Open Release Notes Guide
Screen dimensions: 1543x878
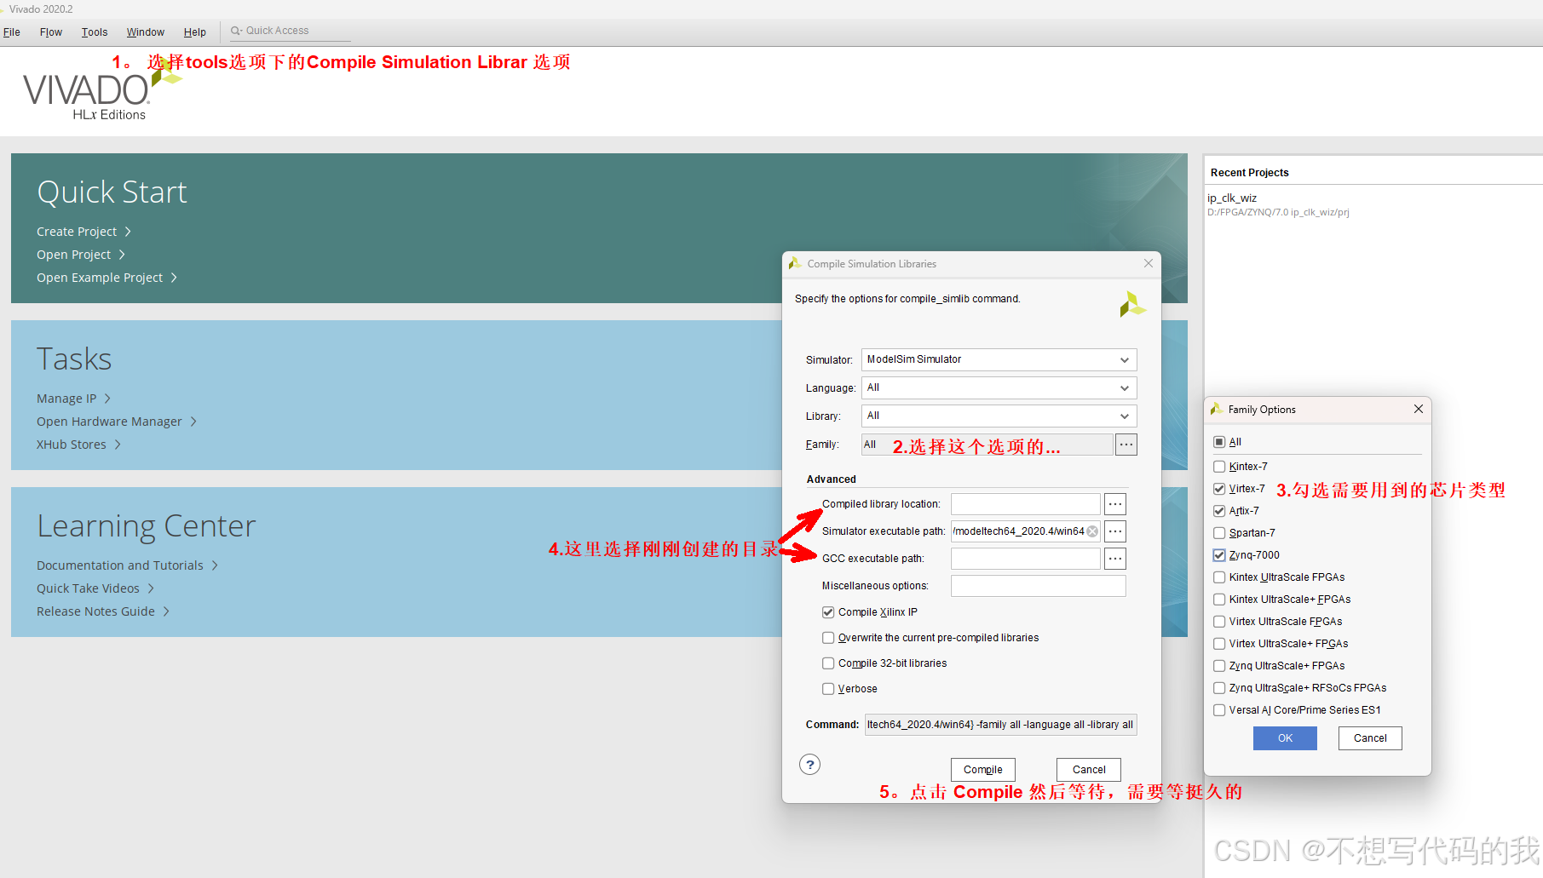[x=103, y=611]
